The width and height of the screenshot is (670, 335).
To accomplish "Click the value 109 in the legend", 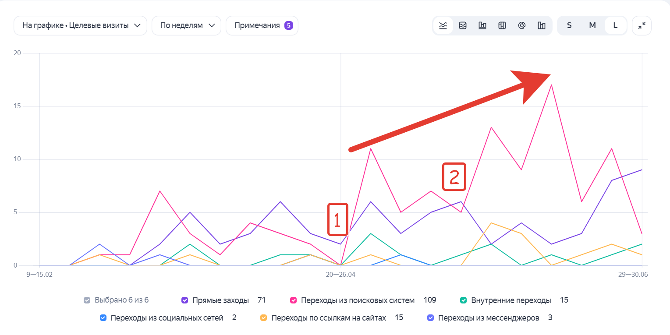I will pos(430,300).
